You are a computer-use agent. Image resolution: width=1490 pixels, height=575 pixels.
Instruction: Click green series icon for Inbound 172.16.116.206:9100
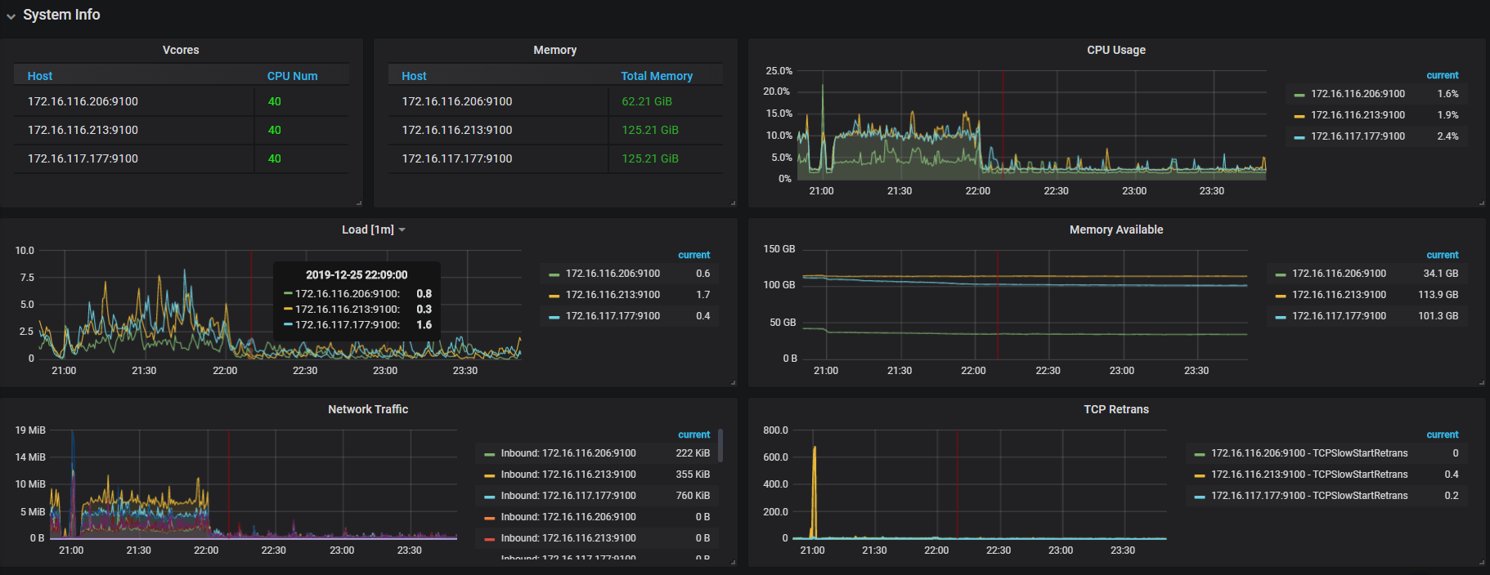489,454
